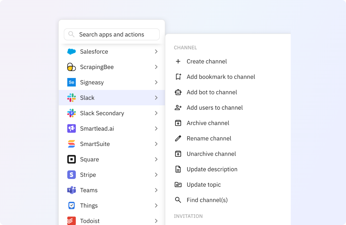This screenshot has height=225, width=346.
Task: Open the Signeasy app entry
Action: pos(112,82)
